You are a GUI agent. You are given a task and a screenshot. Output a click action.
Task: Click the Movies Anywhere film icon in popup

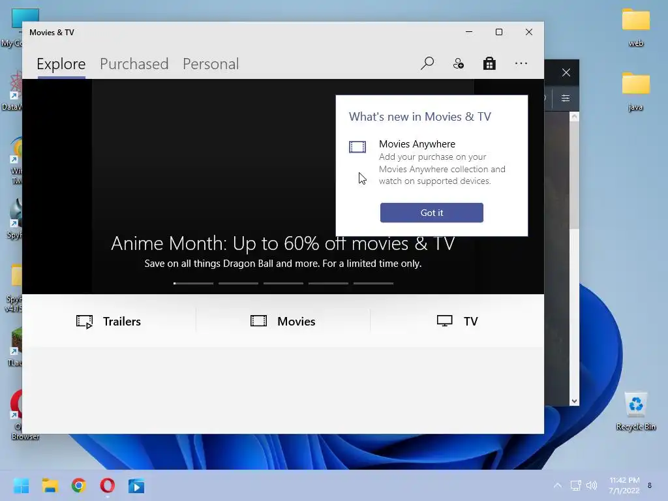tap(357, 147)
